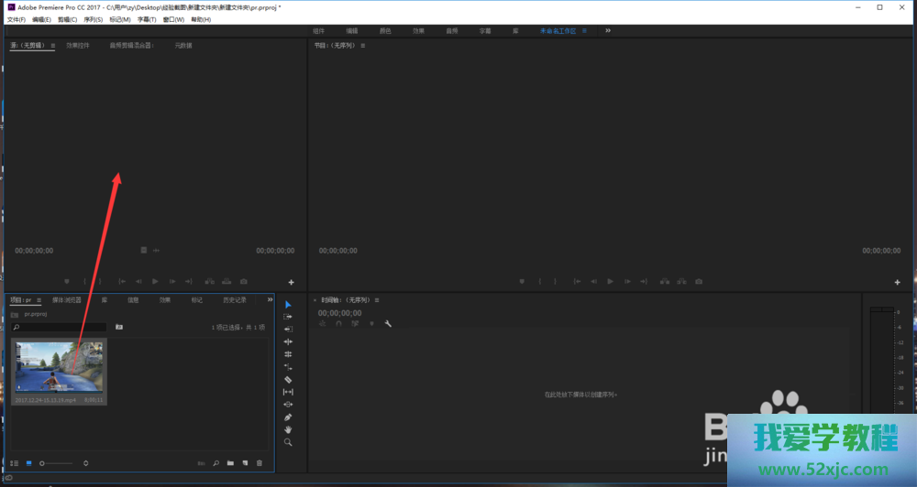Switch to the 颜色 workspace

pyautogui.click(x=385, y=30)
